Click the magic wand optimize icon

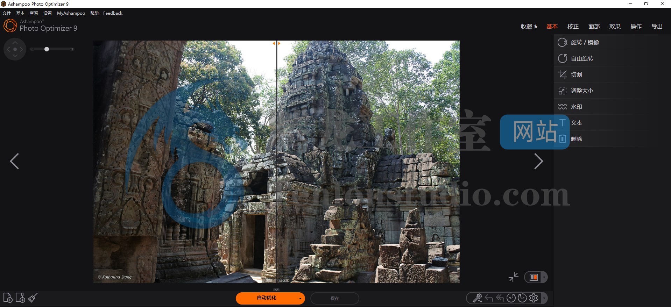478,298
